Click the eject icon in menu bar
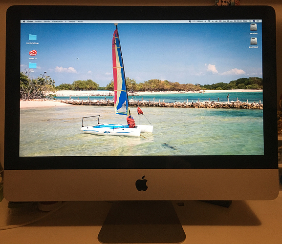Image resolution: width=282 pixels, height=244 pixels. click(213, 21)
